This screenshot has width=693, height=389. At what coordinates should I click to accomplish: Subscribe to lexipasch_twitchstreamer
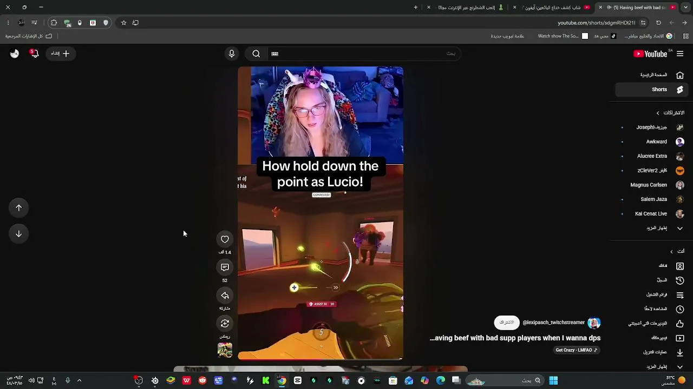(507, 323)
